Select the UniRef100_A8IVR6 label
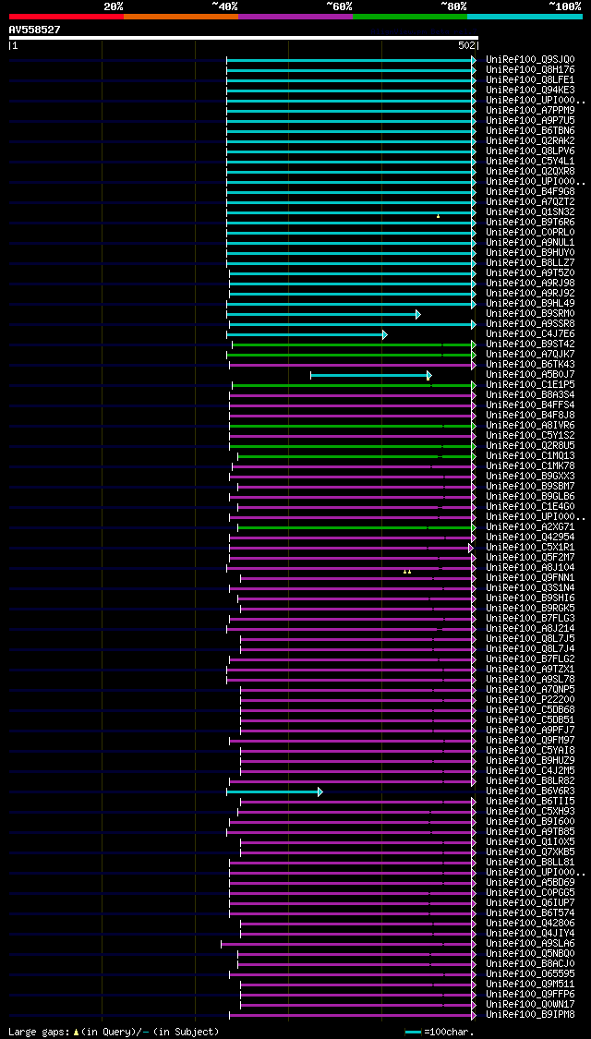591x1039 pixels. pos(530,426)
